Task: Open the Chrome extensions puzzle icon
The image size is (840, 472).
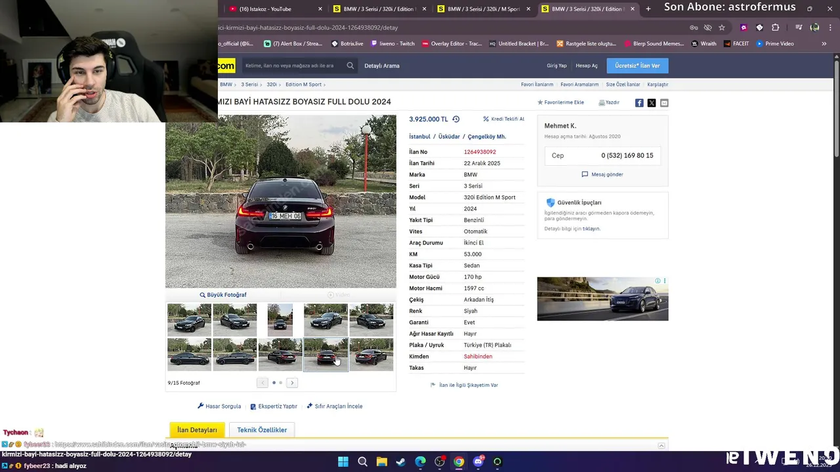Action: (x=775, y=28)
